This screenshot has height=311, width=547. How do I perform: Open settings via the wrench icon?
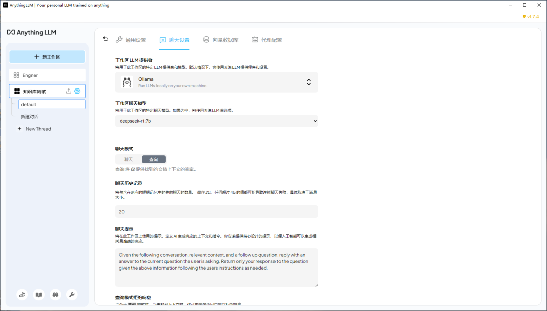[72, 295]
